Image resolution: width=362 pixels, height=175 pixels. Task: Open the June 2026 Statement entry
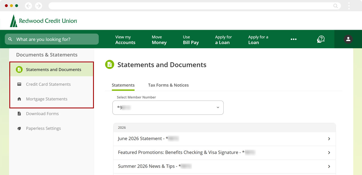pos(225,139)
